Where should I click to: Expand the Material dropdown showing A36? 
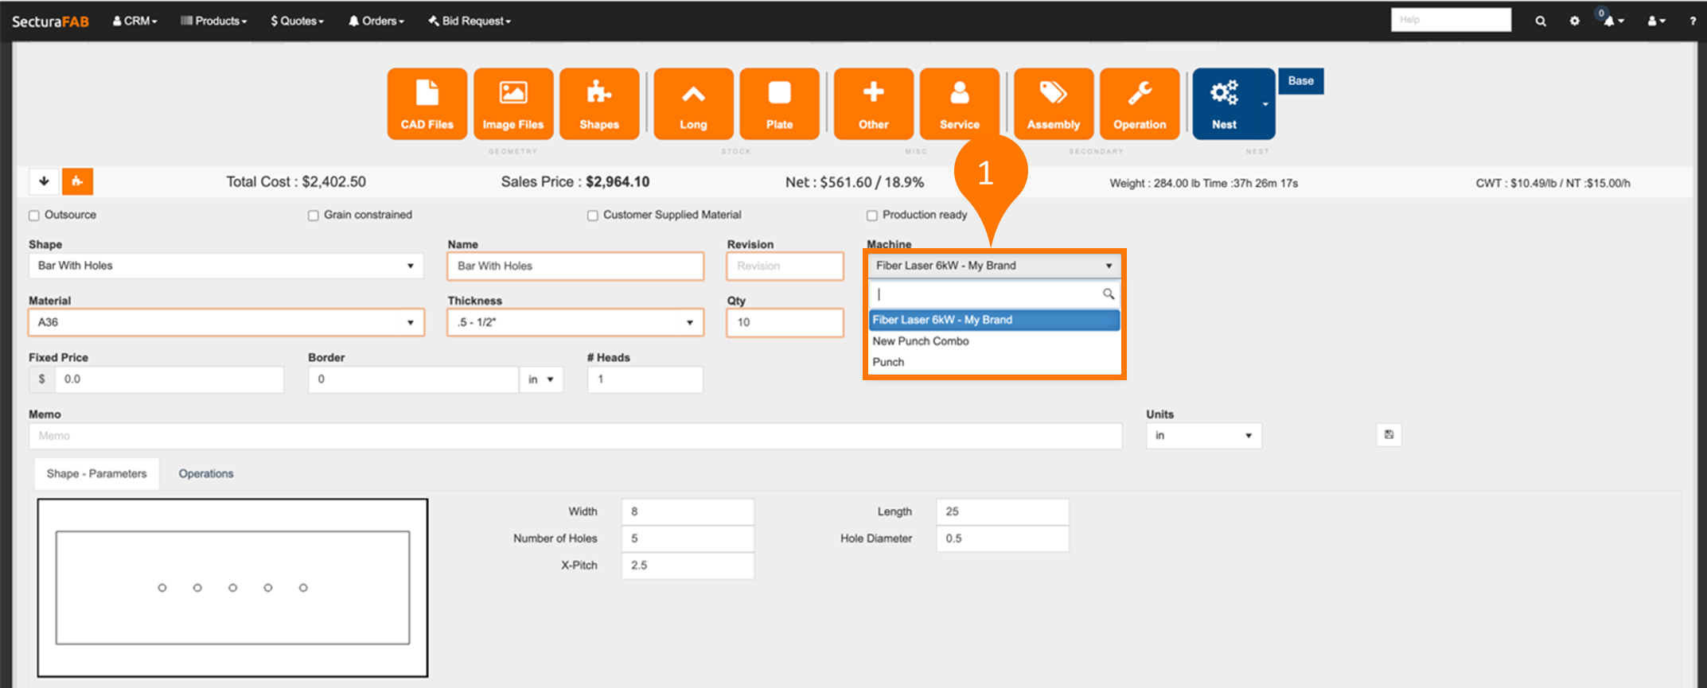226,322
